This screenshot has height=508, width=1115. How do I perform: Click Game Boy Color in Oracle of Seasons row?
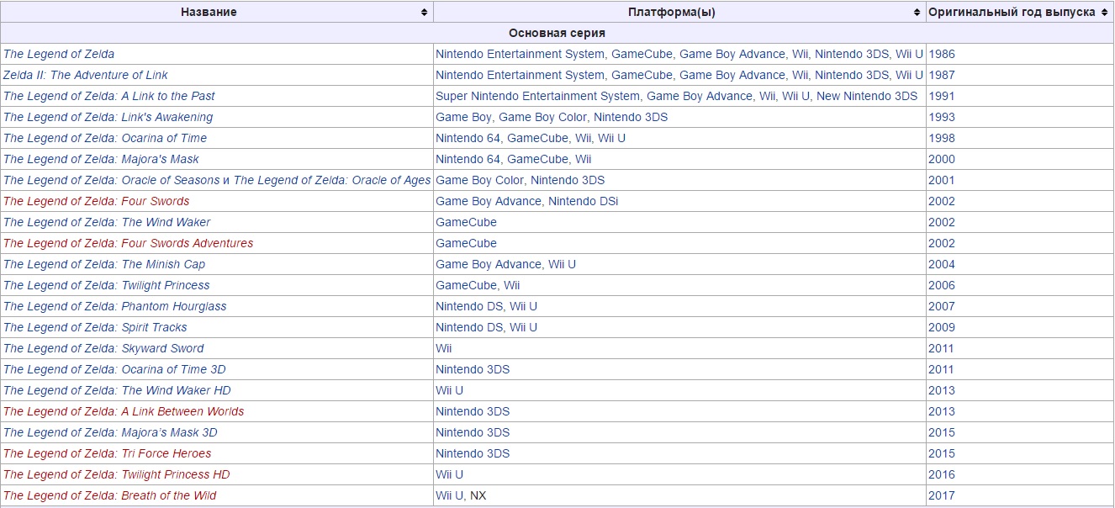[479, 180]
